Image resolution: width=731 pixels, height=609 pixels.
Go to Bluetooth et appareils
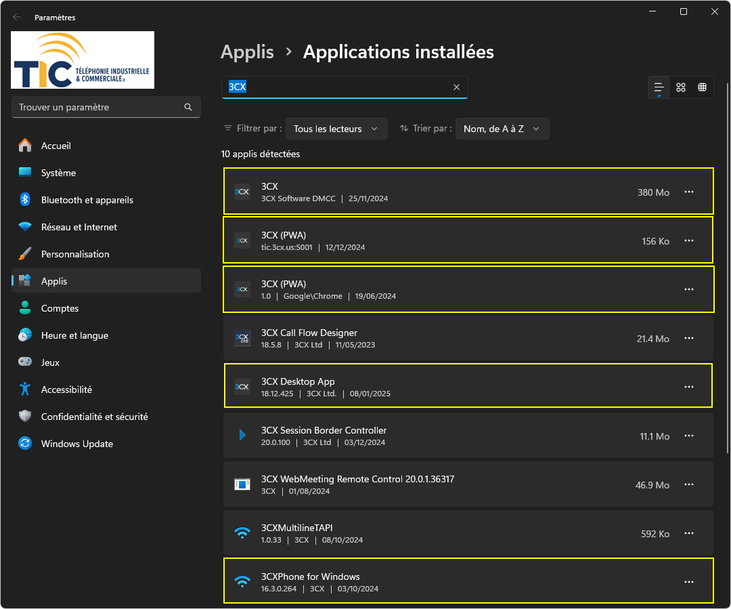tap(106, 200)
